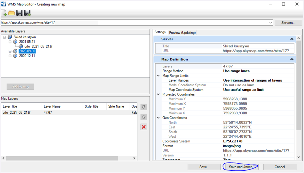Collapse the Skład kruszywa tree node
The height and width of the screenshot is (173, 304).
(5, 37)
